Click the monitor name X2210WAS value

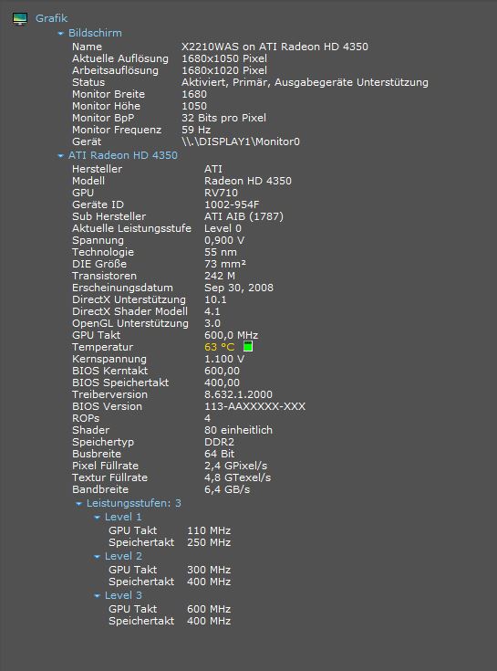coord(274,47)
